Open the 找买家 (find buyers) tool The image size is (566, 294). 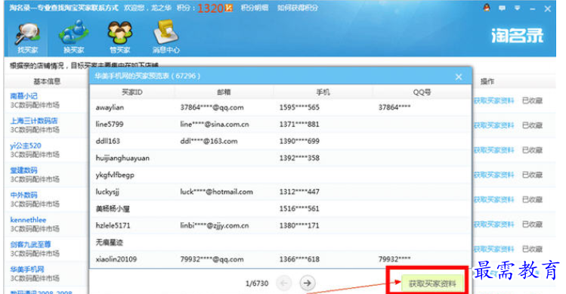28,38
